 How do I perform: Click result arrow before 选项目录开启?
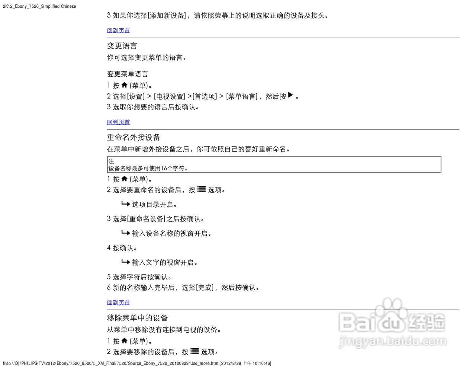126,204
